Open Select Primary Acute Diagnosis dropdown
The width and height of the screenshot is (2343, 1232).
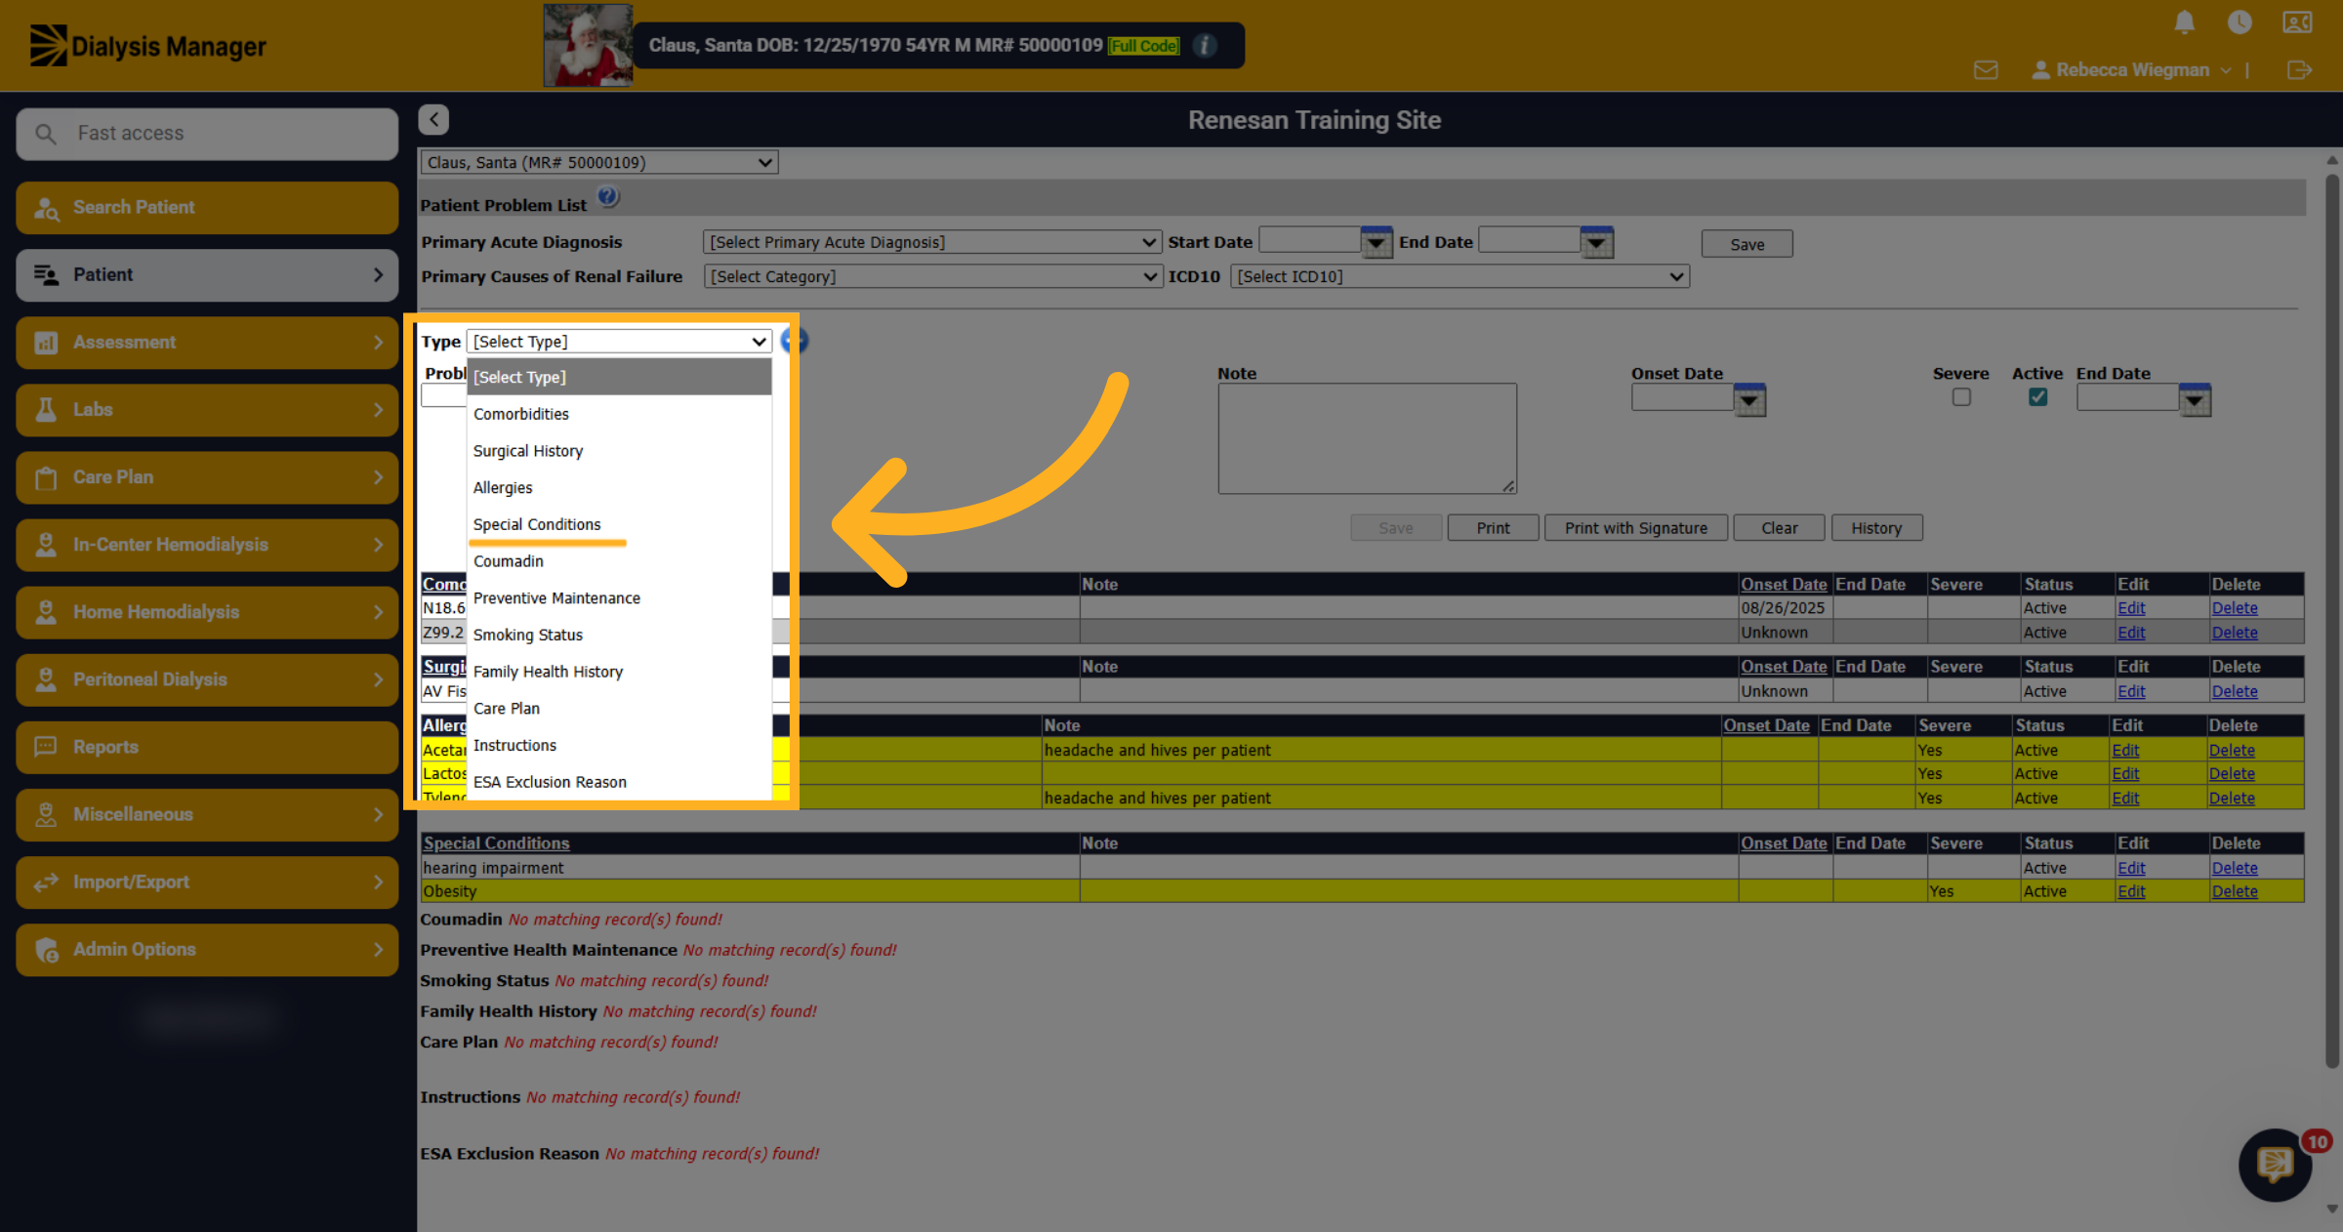932,242
